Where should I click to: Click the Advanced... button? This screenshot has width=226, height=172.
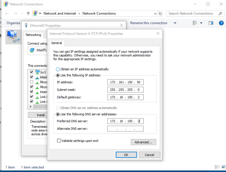143,142
